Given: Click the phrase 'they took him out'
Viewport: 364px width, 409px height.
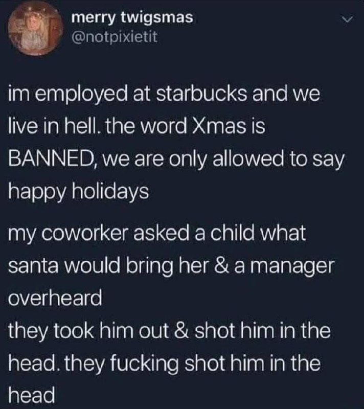Looking at the screenshot, I should (89, 332).
